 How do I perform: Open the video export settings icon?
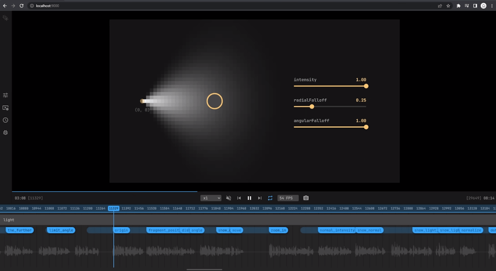5,108
